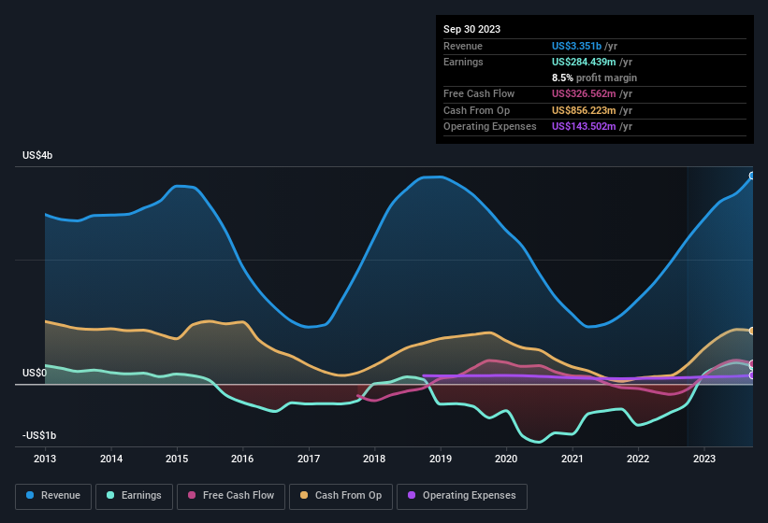Image resolution: width=768 pixels, height=523 pixels.
Task: Click the 2019 x-axis label
Action: 441,459
